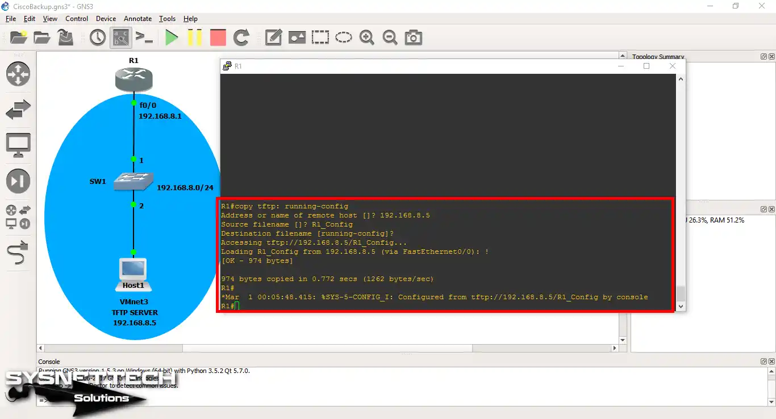The height and width of the screenshot is (419, 776).
Task: Select the Draw Rectangle tool
Action: 320,37
